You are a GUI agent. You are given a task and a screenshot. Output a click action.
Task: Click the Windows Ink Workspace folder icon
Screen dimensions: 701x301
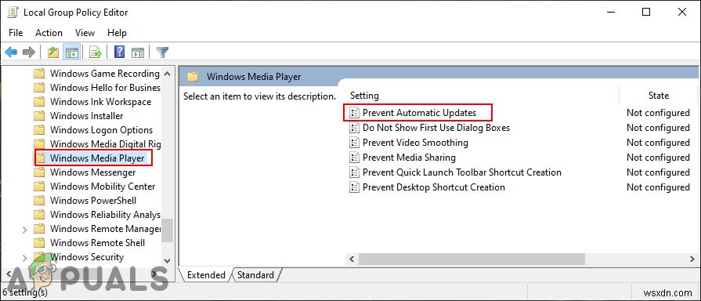click(40, 102)
